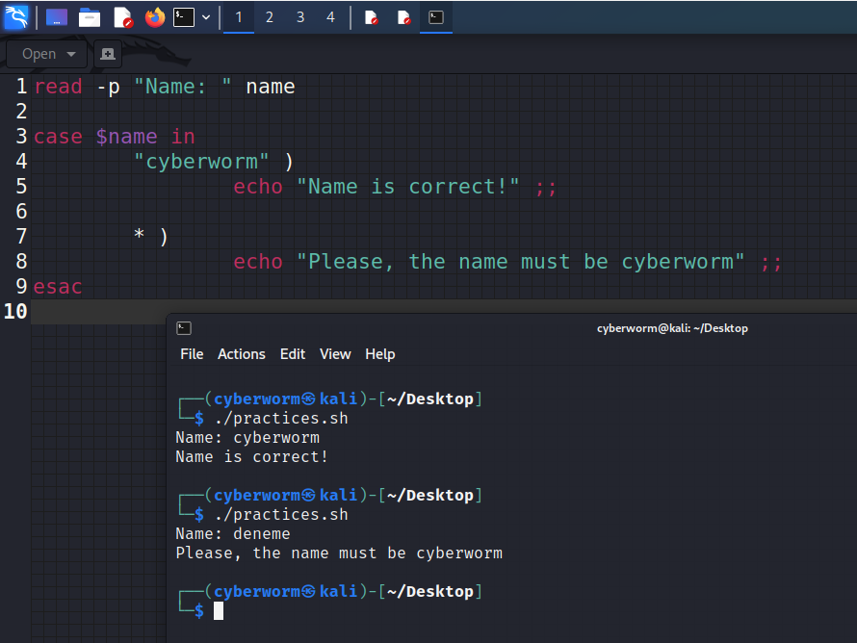
Task: Switch to workspace 1
Action: pyautogui.click(x=239, y=17)
